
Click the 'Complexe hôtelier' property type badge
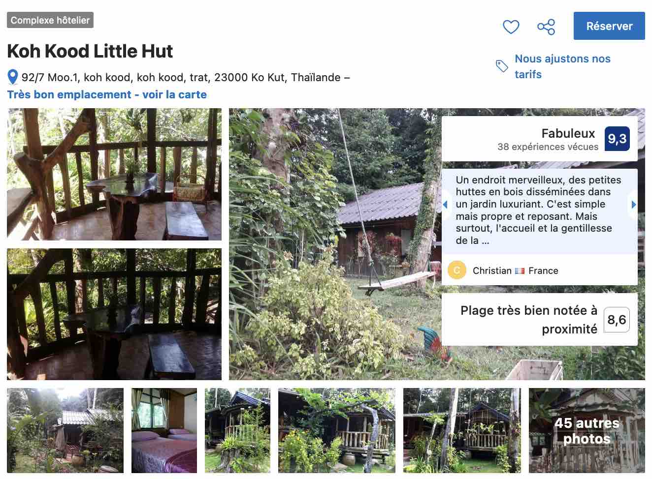pos(50,20)
